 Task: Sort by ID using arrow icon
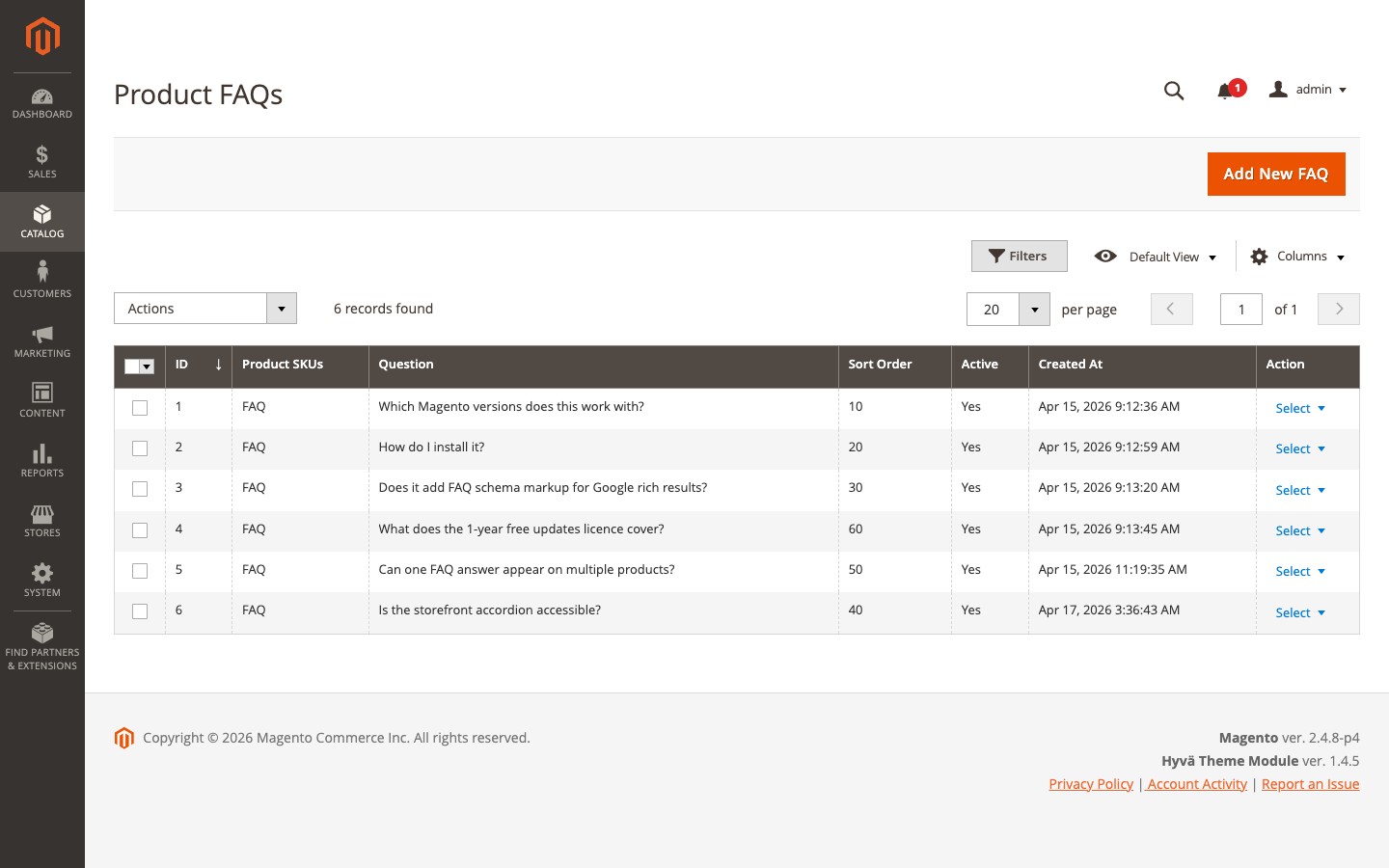[x=219, y=365]
